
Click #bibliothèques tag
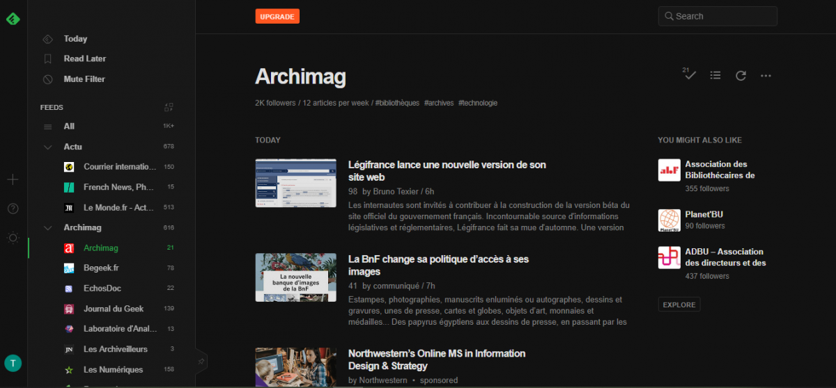397,103
